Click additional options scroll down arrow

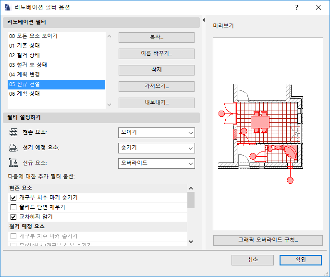point(191,242)
